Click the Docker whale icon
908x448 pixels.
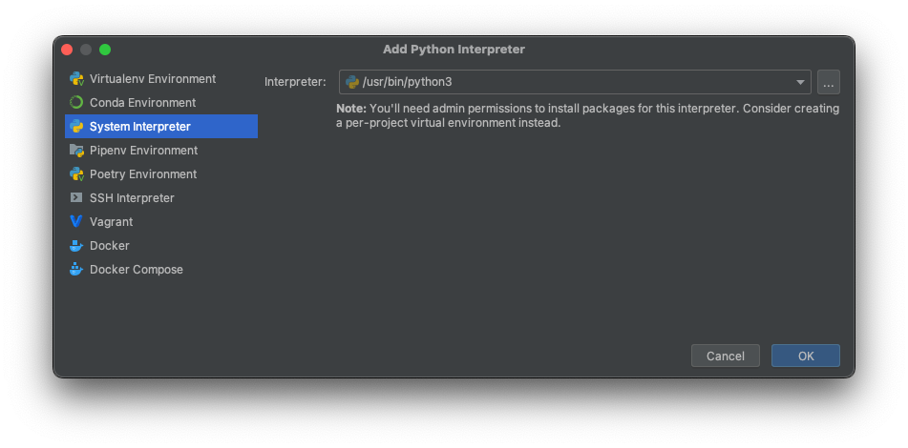click(x=76, y=246)
